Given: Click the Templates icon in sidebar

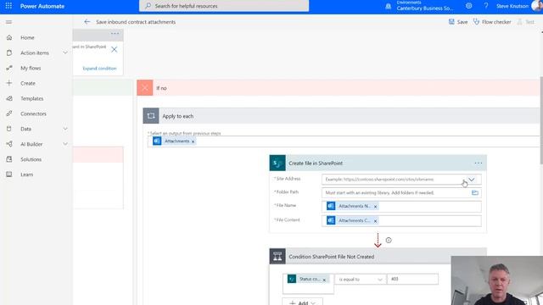Looking at the screenshot, I should click(9, 98).
